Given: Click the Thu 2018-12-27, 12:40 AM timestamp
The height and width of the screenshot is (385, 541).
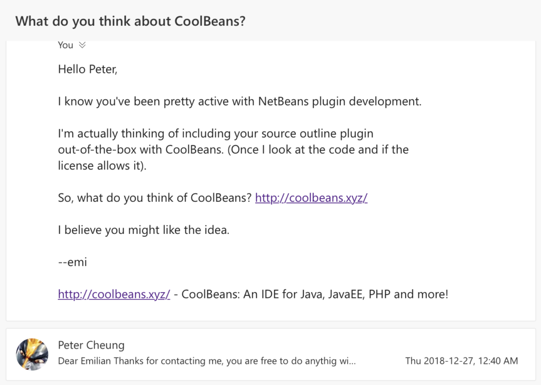Looking at the screenshot, I should tap(462, 361).
